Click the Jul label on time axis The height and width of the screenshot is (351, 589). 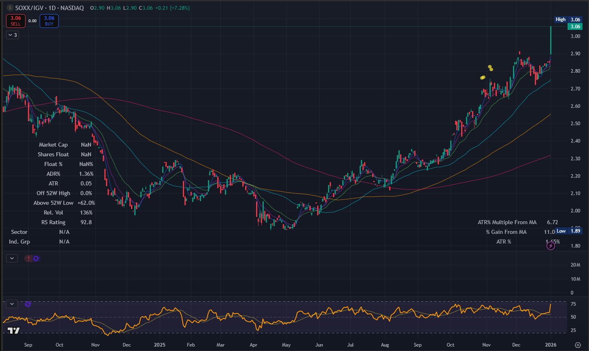pyautogui.click(x=350, y=345)
